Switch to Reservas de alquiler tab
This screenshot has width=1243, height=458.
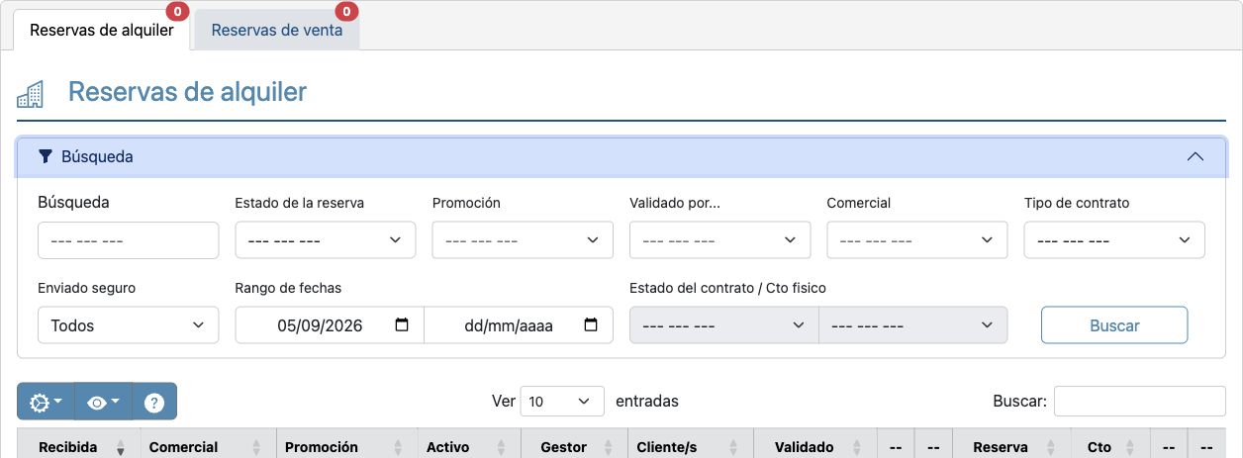click(102, 30)
